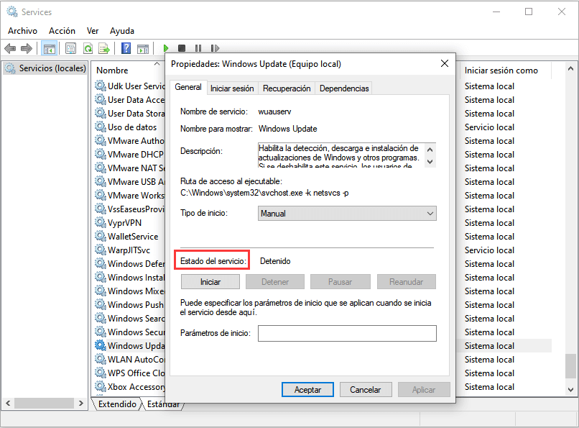Click the gear icon beside VMware DHCP
The image size is (579, 428).
click(x=100, y=154)
